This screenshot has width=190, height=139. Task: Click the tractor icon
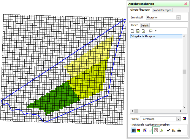pos(173,130)
